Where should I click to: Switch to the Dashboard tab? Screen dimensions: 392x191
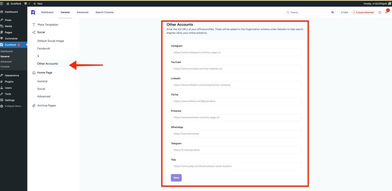pos(47,12)
